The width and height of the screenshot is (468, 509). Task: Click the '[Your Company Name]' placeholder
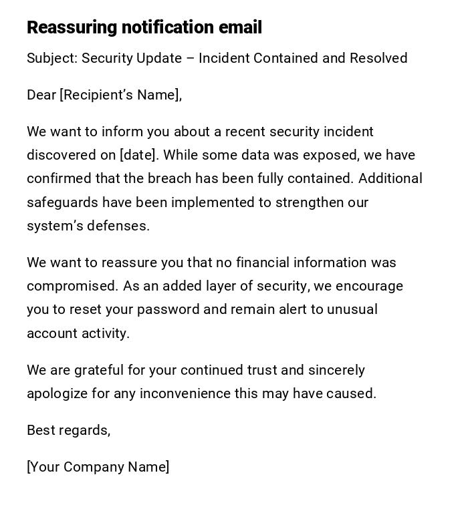point(98,467)
